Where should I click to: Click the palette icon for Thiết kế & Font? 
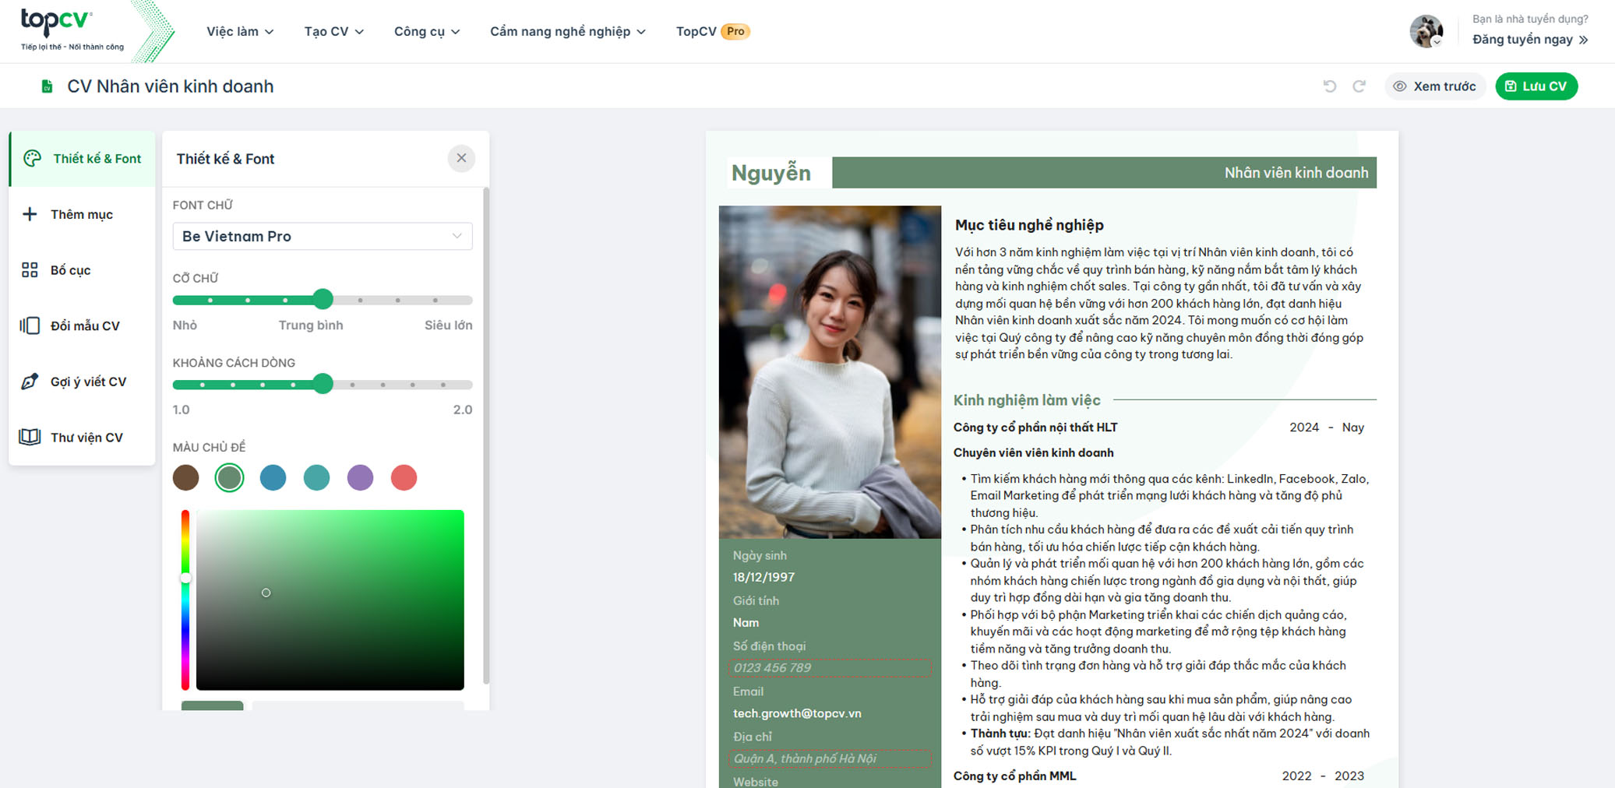(32, 159)
